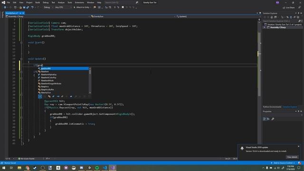
Task: Pin the Solution Explorer panel
Action: [298, 13]
